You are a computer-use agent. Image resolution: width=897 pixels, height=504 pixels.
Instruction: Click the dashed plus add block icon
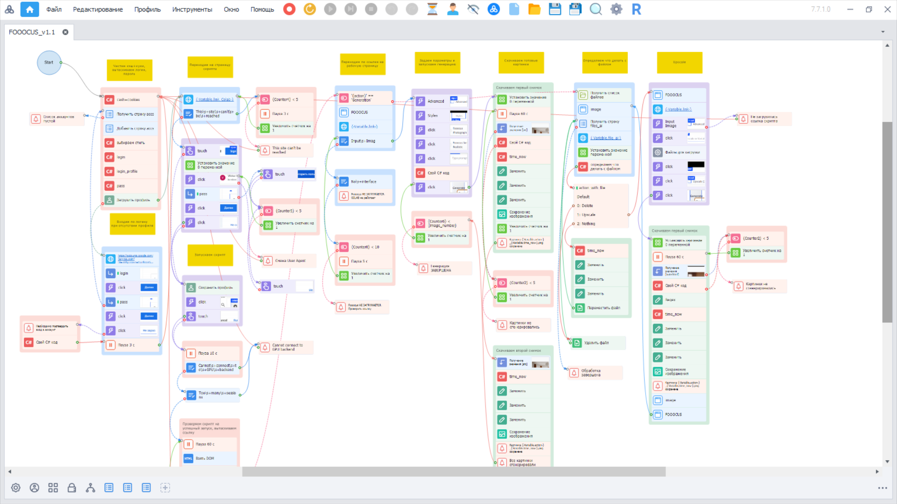click(165, 488)
